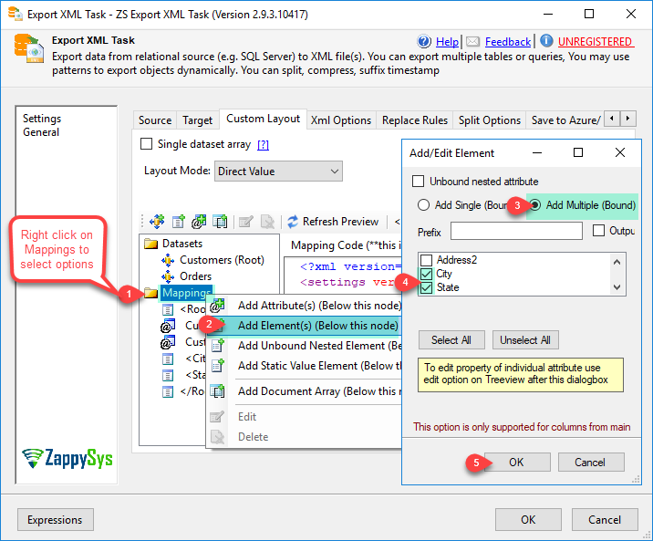Choose Add Static Value Element menu entry
This screenshot has height=541, width=653.
tap(319, 365)
